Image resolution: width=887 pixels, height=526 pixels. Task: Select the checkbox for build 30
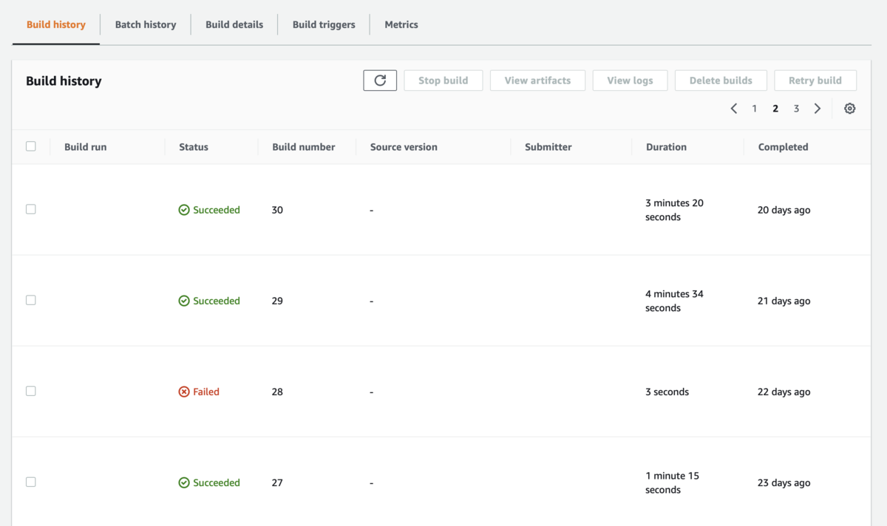[31, 209]
